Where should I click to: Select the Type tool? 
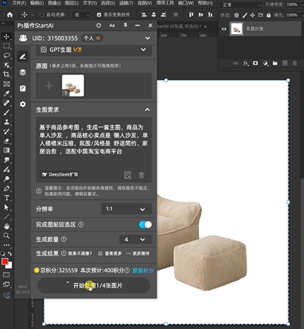coord(6,198)
